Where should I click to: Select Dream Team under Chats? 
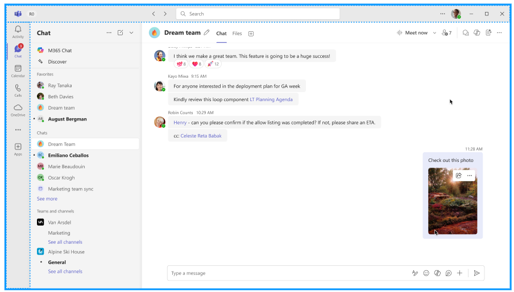(85, 144)
